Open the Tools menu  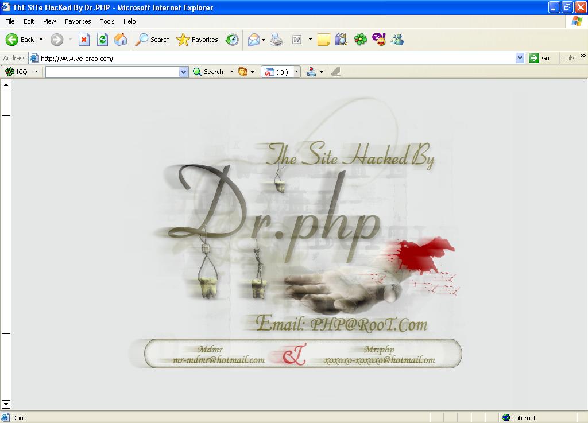click(107, 21)
